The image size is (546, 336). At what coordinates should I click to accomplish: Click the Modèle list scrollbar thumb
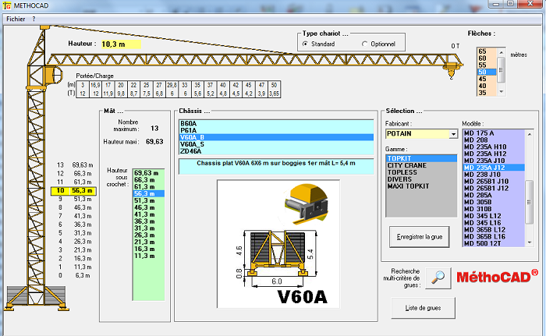click(530, 202)
